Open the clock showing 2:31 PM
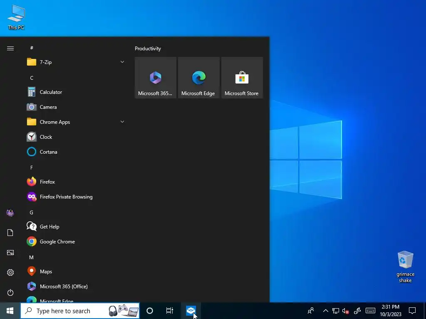 tap(391, 311)
